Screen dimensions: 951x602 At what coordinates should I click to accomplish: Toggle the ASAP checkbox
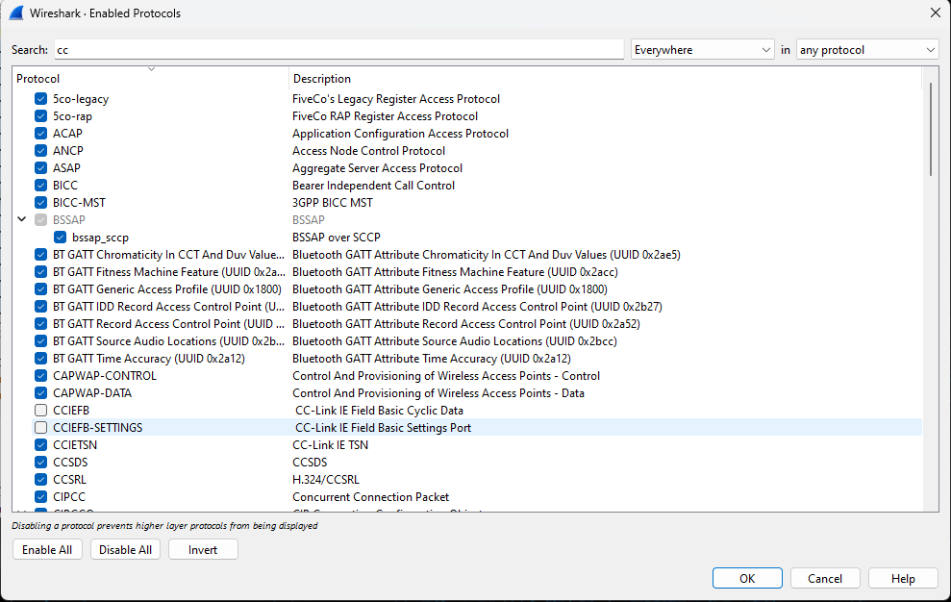click(x=40, y=167)
